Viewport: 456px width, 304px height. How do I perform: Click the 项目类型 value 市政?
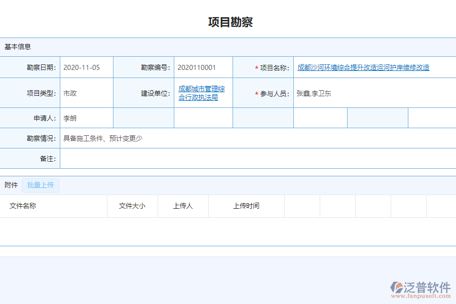69,93
